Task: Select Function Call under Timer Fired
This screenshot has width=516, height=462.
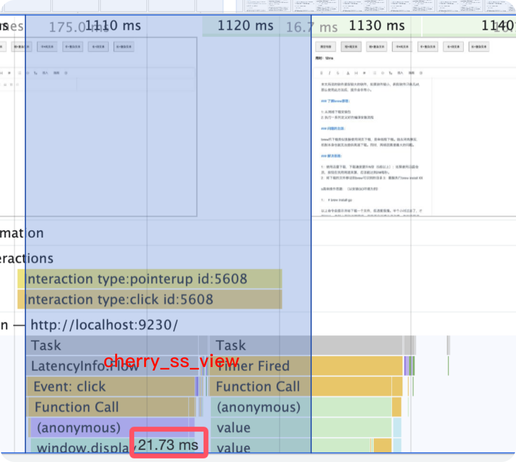Action: click(x=305, y=387)
